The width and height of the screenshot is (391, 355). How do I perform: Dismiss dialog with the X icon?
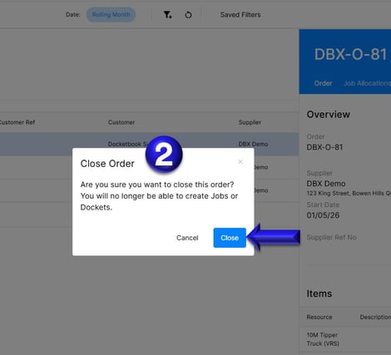click(240, 161)
